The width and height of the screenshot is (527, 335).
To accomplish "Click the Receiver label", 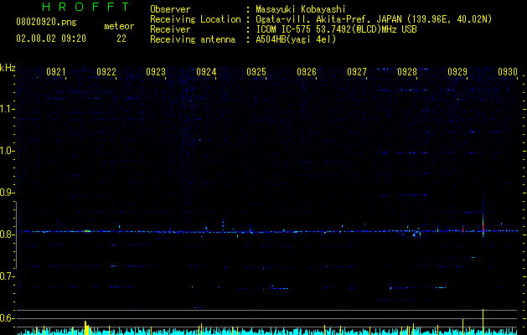I will [x=170, y=29].
